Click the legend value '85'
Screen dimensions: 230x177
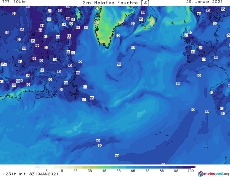click(162, 170)
